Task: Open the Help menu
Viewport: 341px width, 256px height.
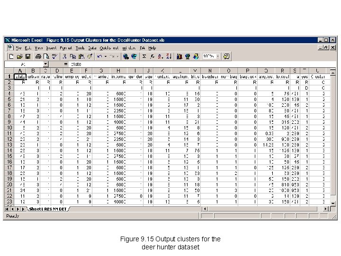Action: click(152, 48)
